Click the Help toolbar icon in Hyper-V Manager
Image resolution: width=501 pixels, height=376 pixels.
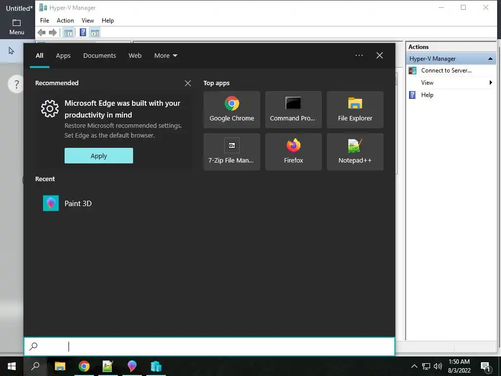click(83, 32)
